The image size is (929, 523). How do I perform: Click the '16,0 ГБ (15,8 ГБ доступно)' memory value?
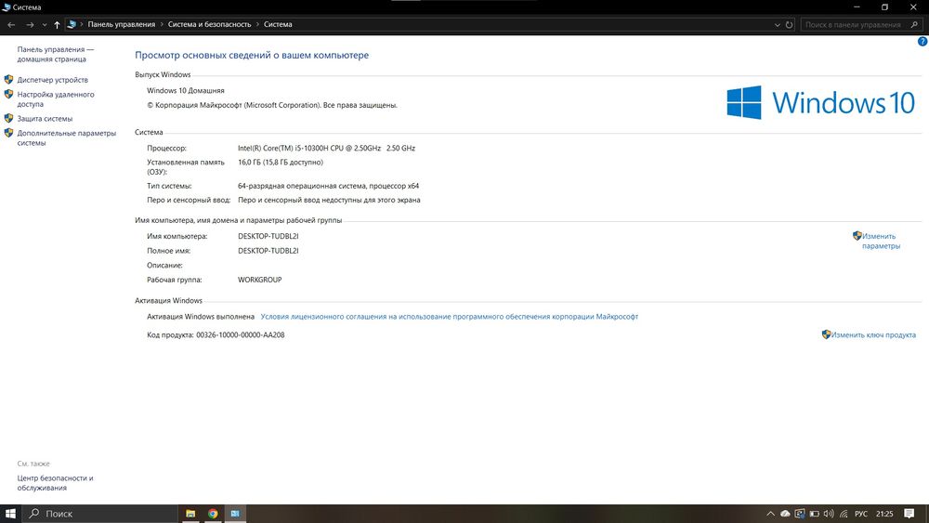pyautogui.click(x=281, y=163)
